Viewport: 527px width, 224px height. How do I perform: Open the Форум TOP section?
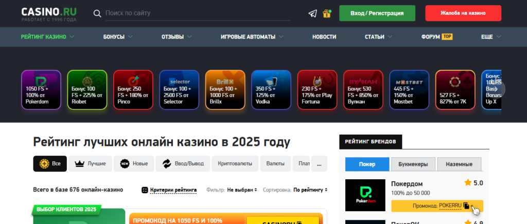coord(437,37)
